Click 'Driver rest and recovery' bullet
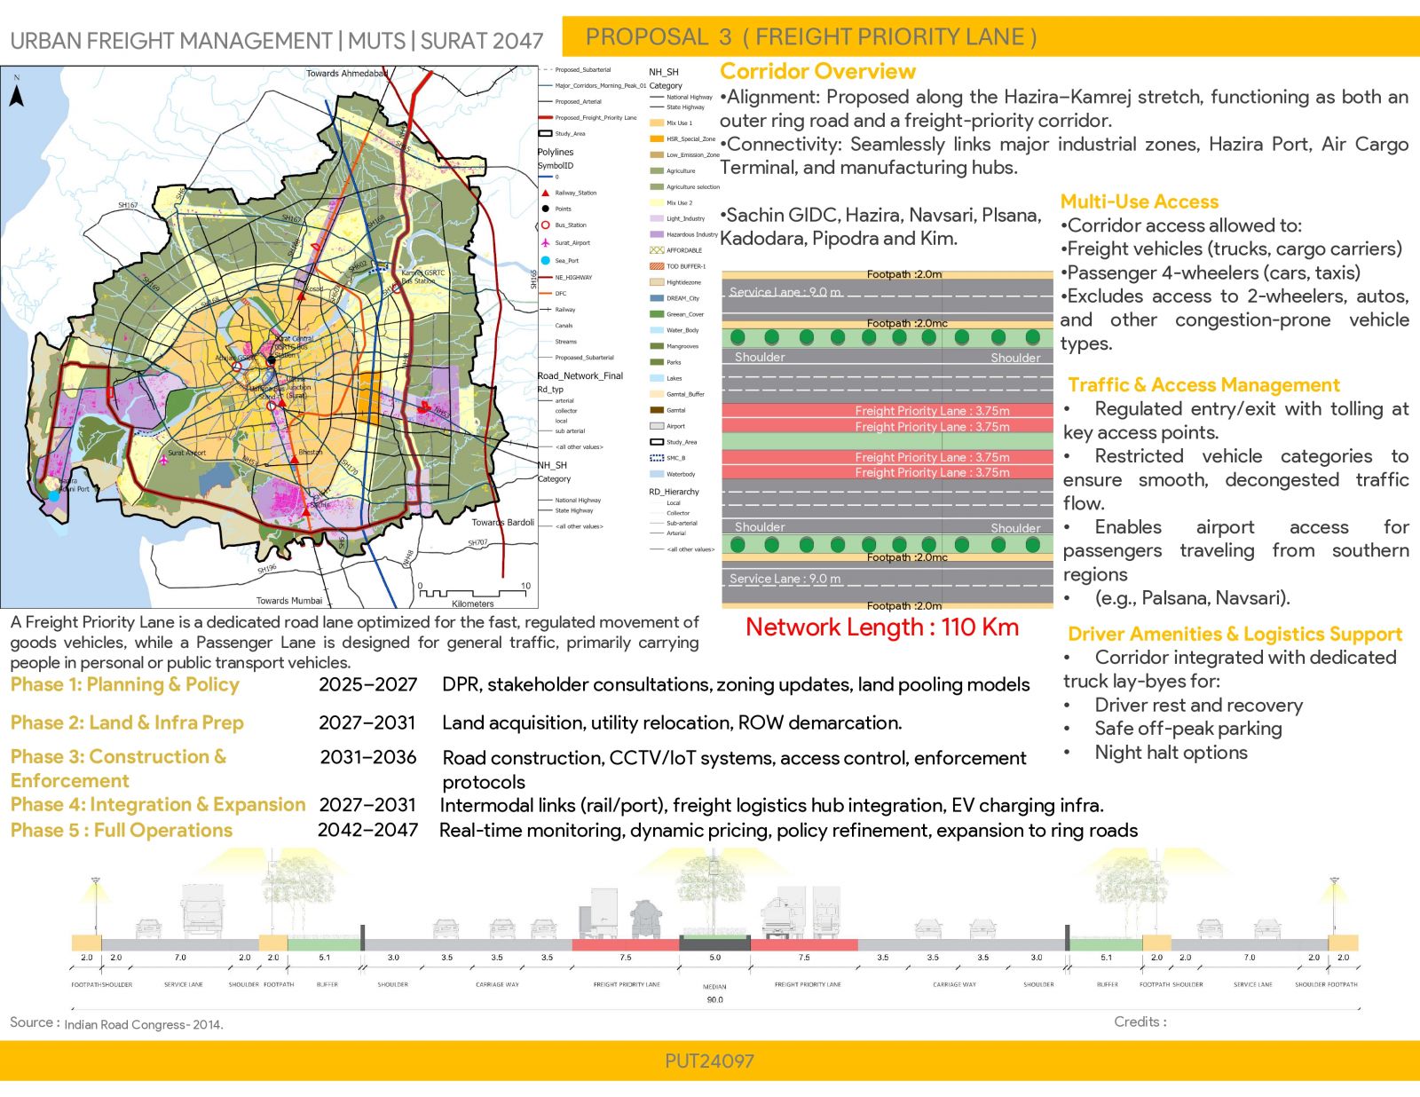Screen dimensions: 1420x1097 [x=1198, y=705]
